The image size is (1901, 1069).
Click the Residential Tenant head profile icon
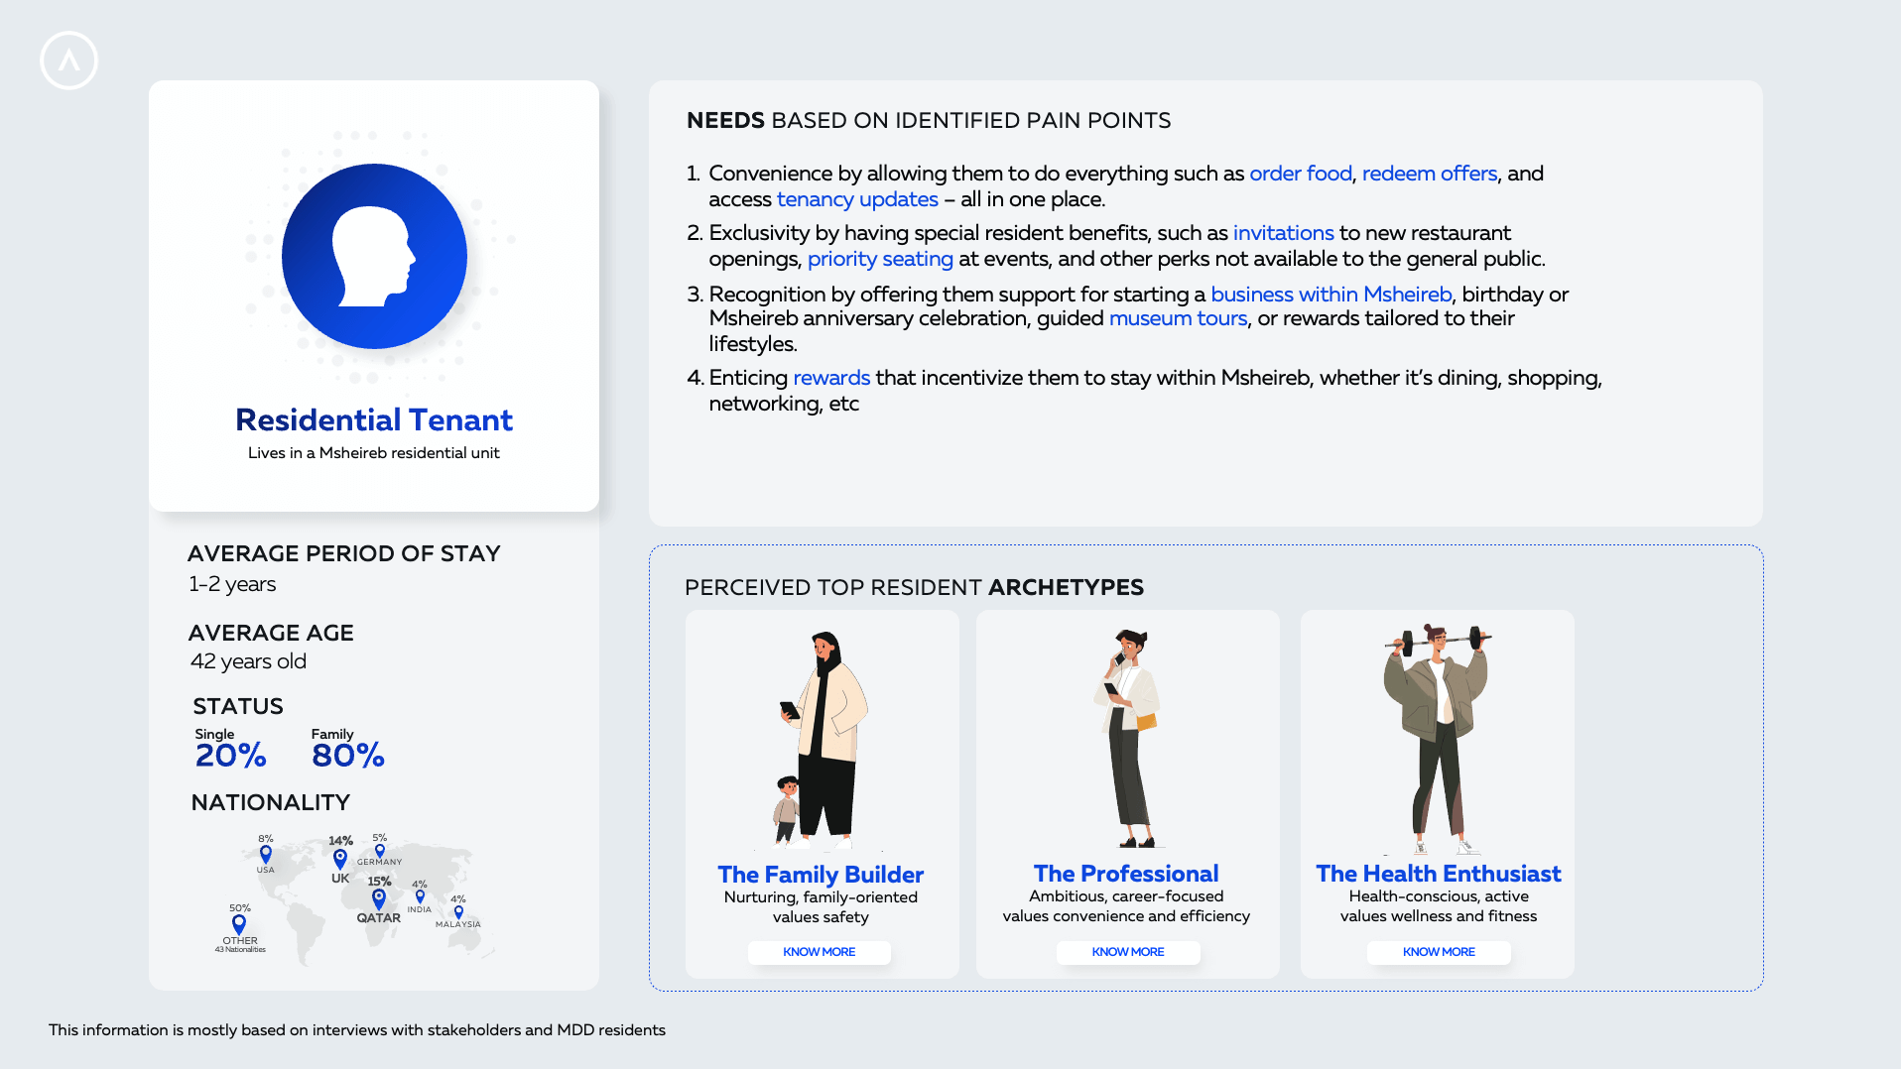pyautogui.click(x=374, y=256)
